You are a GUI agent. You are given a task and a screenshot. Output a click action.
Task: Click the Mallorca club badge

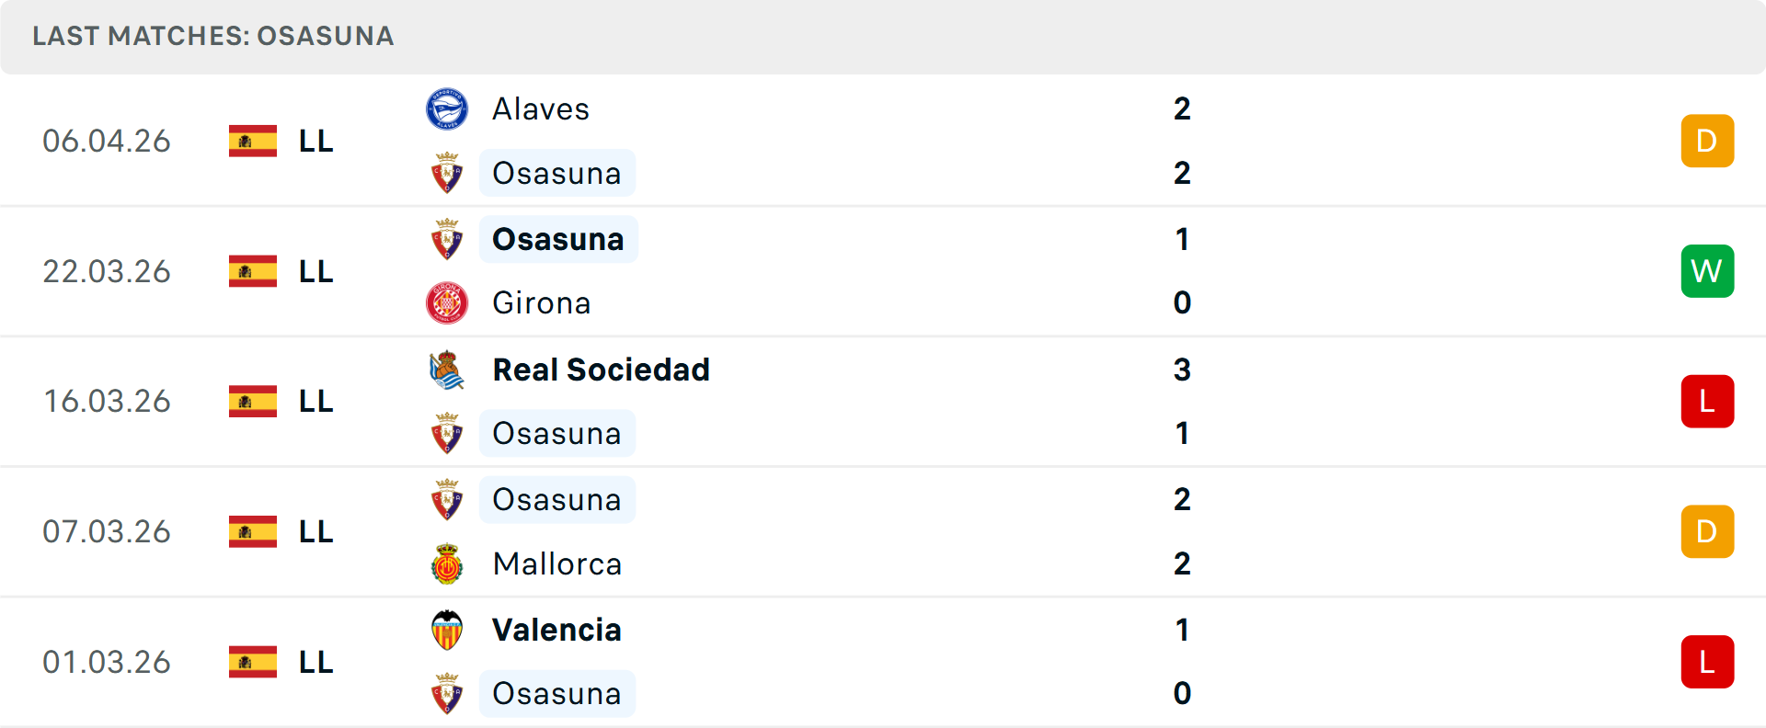(447, 563)
